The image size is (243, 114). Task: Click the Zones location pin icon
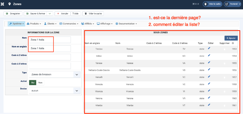pos(10,4)
